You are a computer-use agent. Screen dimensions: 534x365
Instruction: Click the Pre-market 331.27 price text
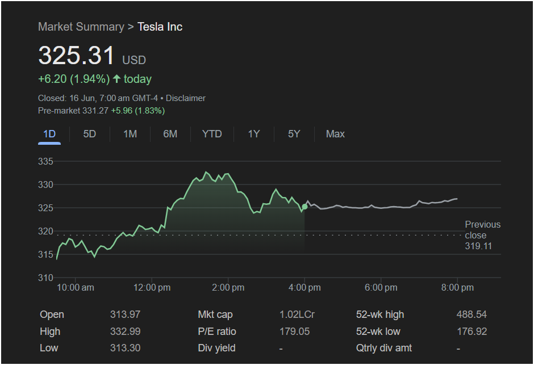tap(73, 111)
